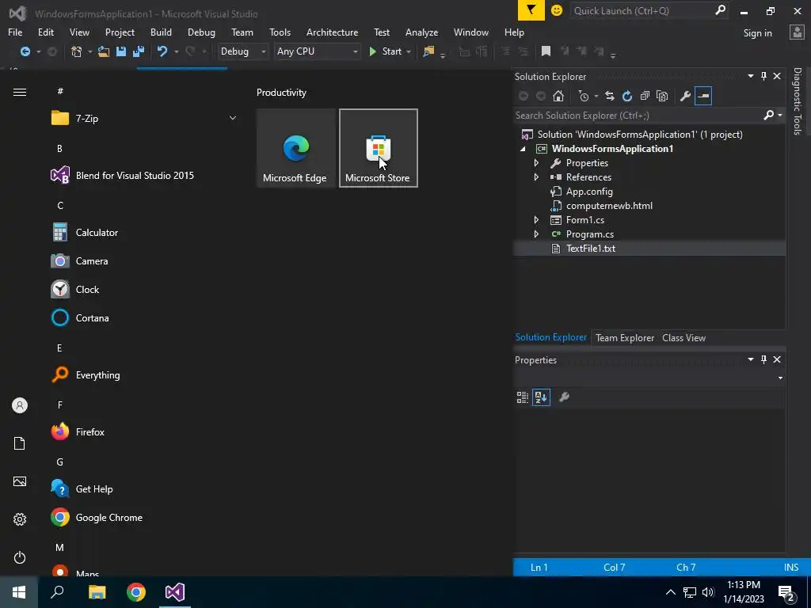Open Properties with the Solution Explorer wrench icon
This screenshot has height=608, width=811.
685,96
